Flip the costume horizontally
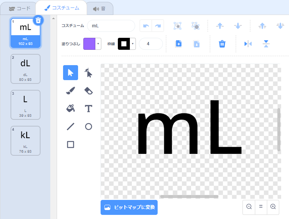Viewport: 289px width, 219px height. pos(248,44)
